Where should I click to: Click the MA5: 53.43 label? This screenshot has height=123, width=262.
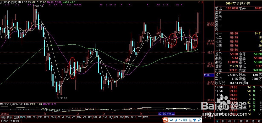tap(24, 2)
